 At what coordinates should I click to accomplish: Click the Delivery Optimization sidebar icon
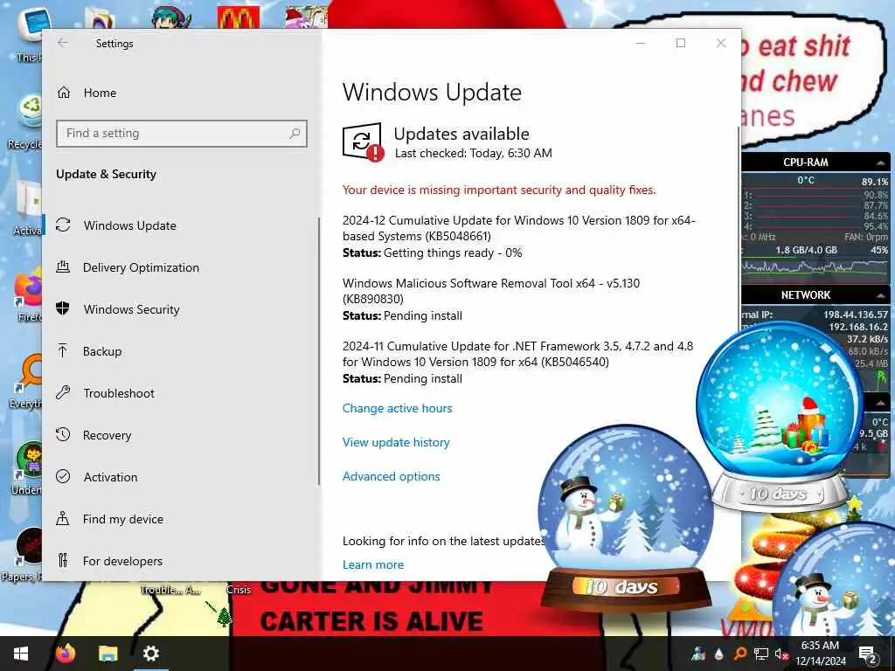point(63,266)
